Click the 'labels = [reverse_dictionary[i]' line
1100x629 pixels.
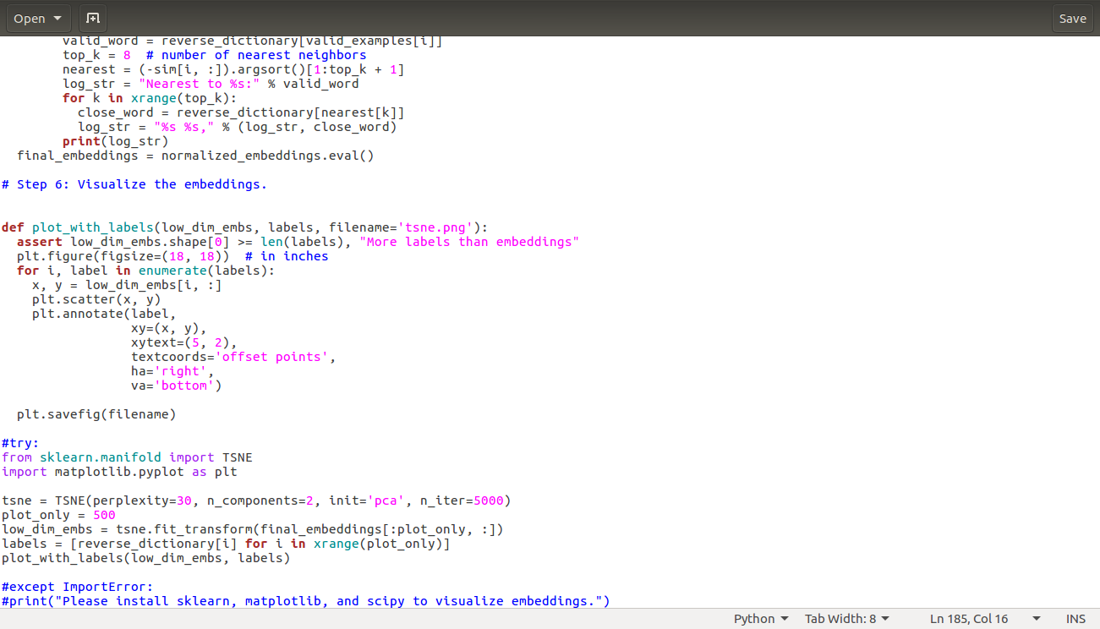[226, 544]
